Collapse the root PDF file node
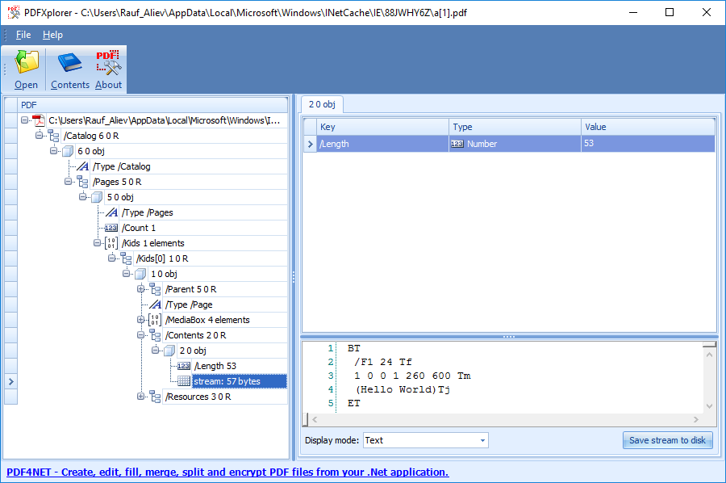 click(x=24, y=120)
